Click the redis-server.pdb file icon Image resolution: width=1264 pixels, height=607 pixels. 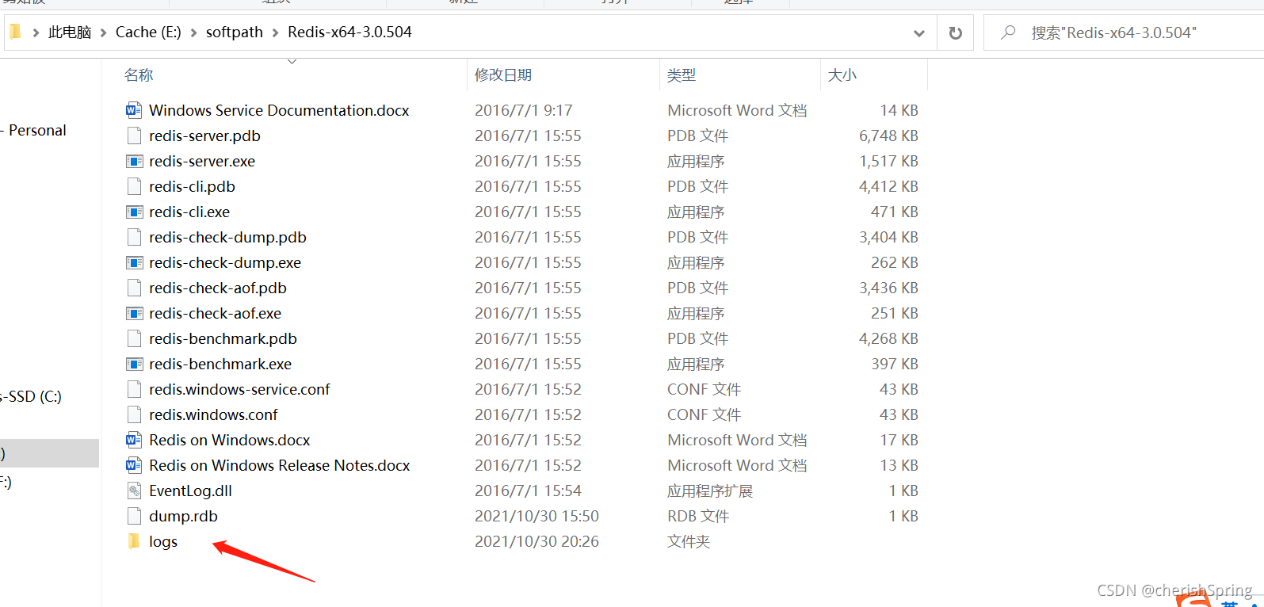(135, 136)
